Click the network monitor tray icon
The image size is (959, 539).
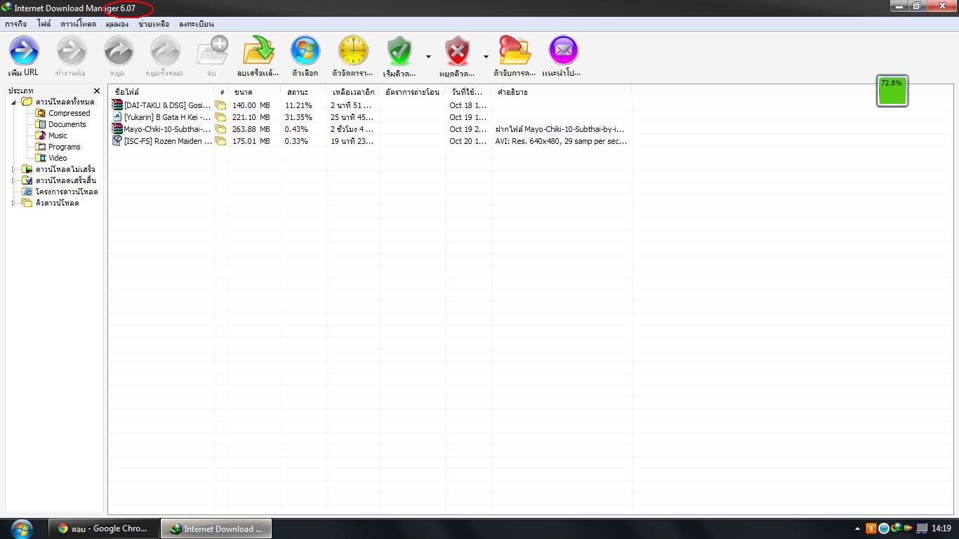click(920, 528)
